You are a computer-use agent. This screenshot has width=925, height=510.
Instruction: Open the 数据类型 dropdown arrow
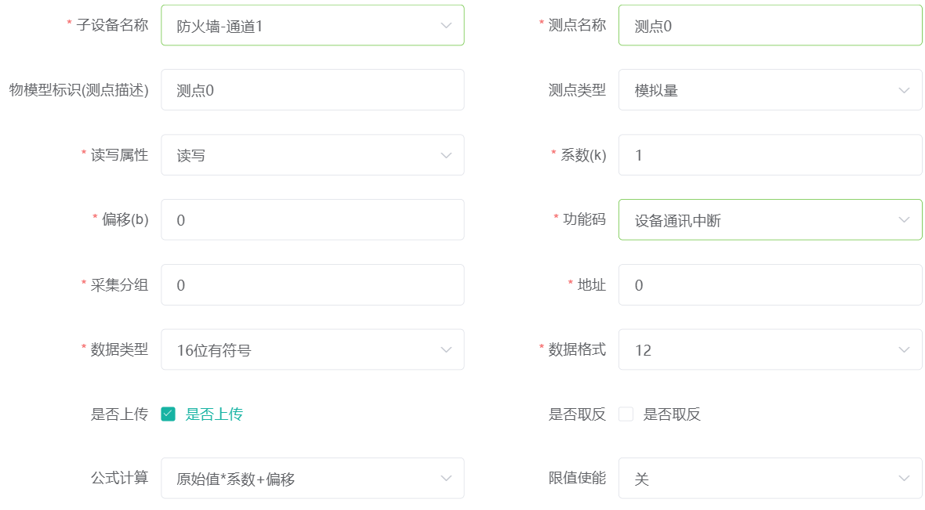[x=446, y=349]
